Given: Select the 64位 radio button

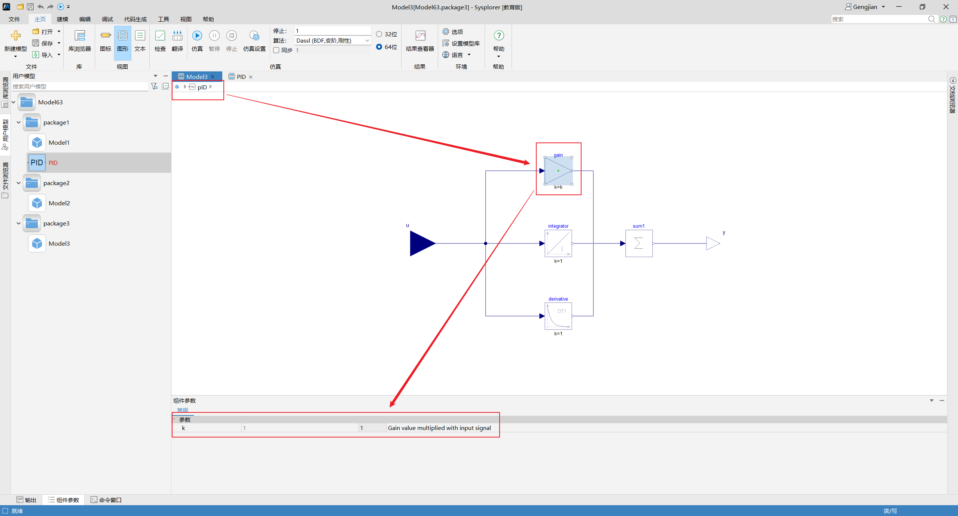Looking at the screenshot, I should click(x=379, y=47).
